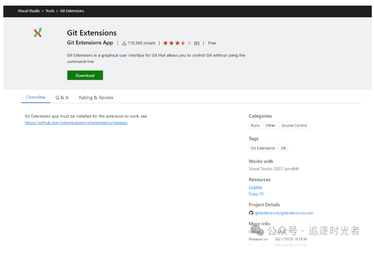Click the Free price label
The image size is (374, 256).
212,43
